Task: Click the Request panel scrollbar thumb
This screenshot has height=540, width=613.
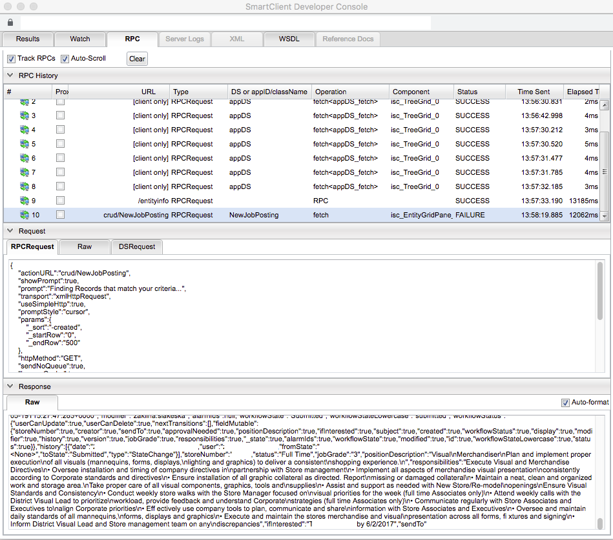Action: pos(600,291)
